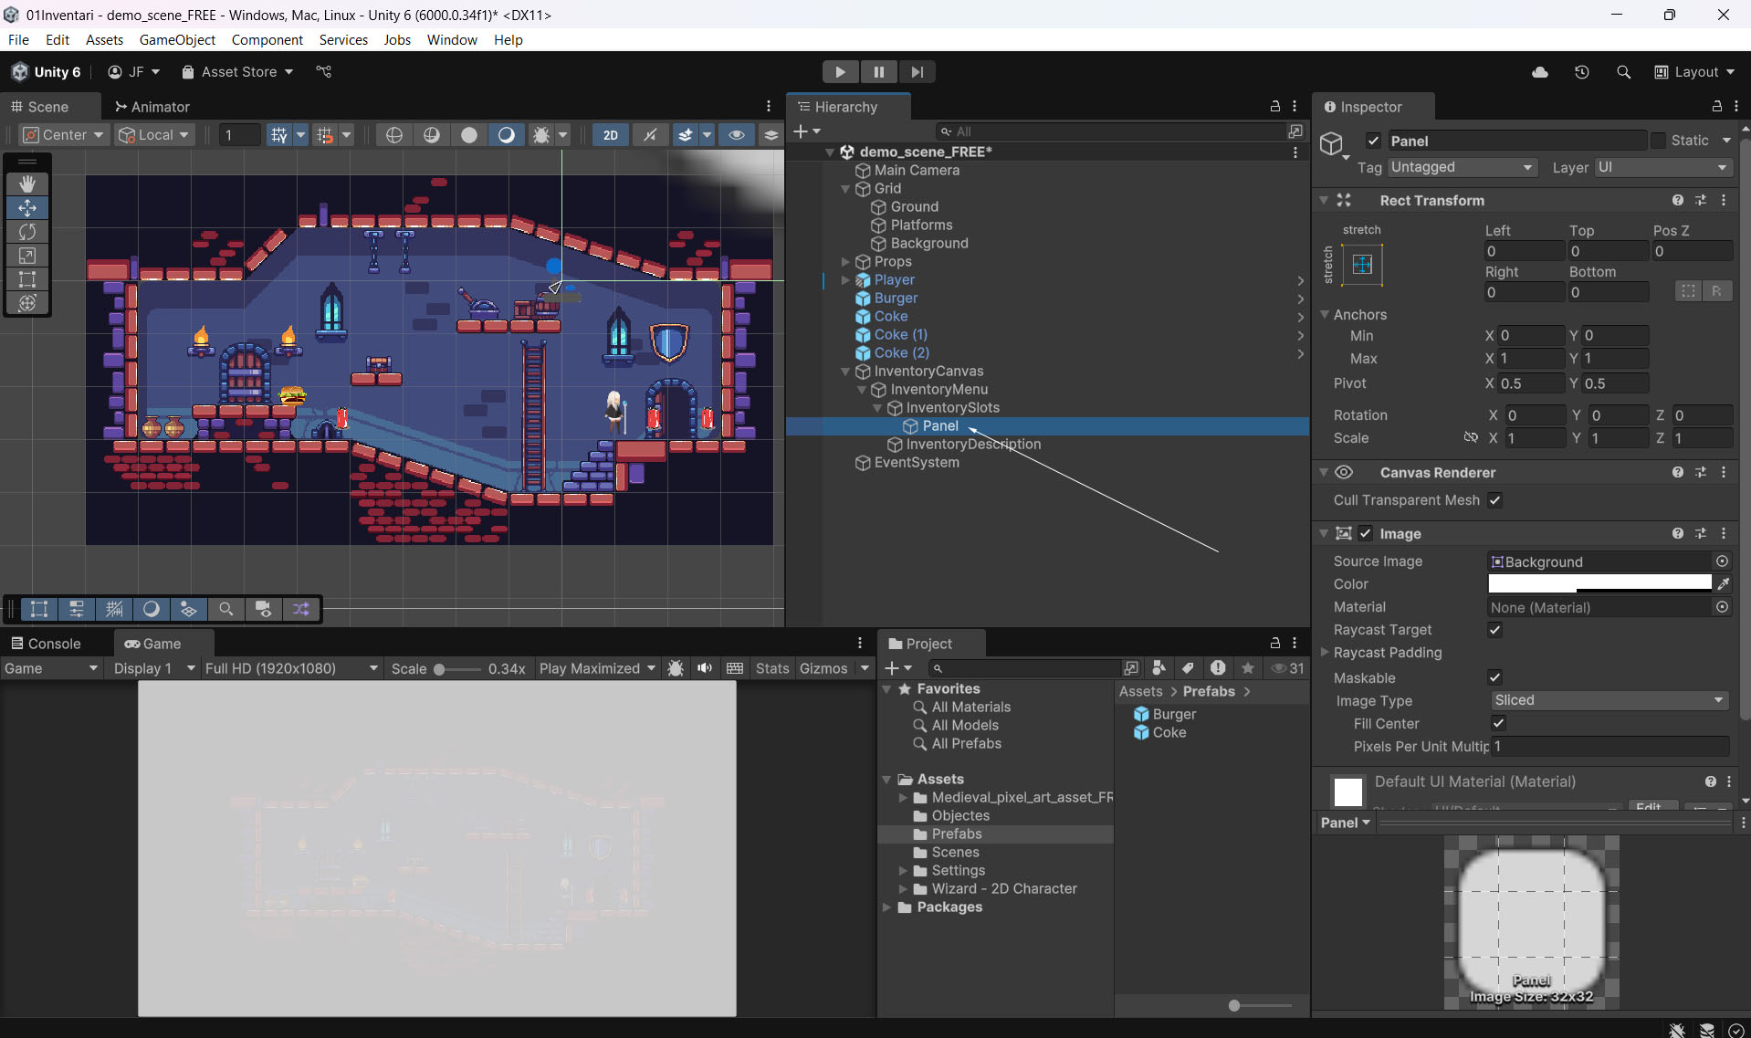This screenshot has height=1038, width=1751.
Task: Disable Raycast Target checkbox
Action: coord(1494,630)
